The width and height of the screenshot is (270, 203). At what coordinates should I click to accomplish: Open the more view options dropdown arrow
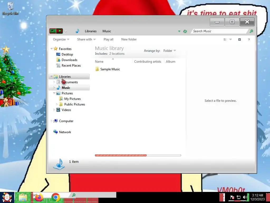point(230,40)
